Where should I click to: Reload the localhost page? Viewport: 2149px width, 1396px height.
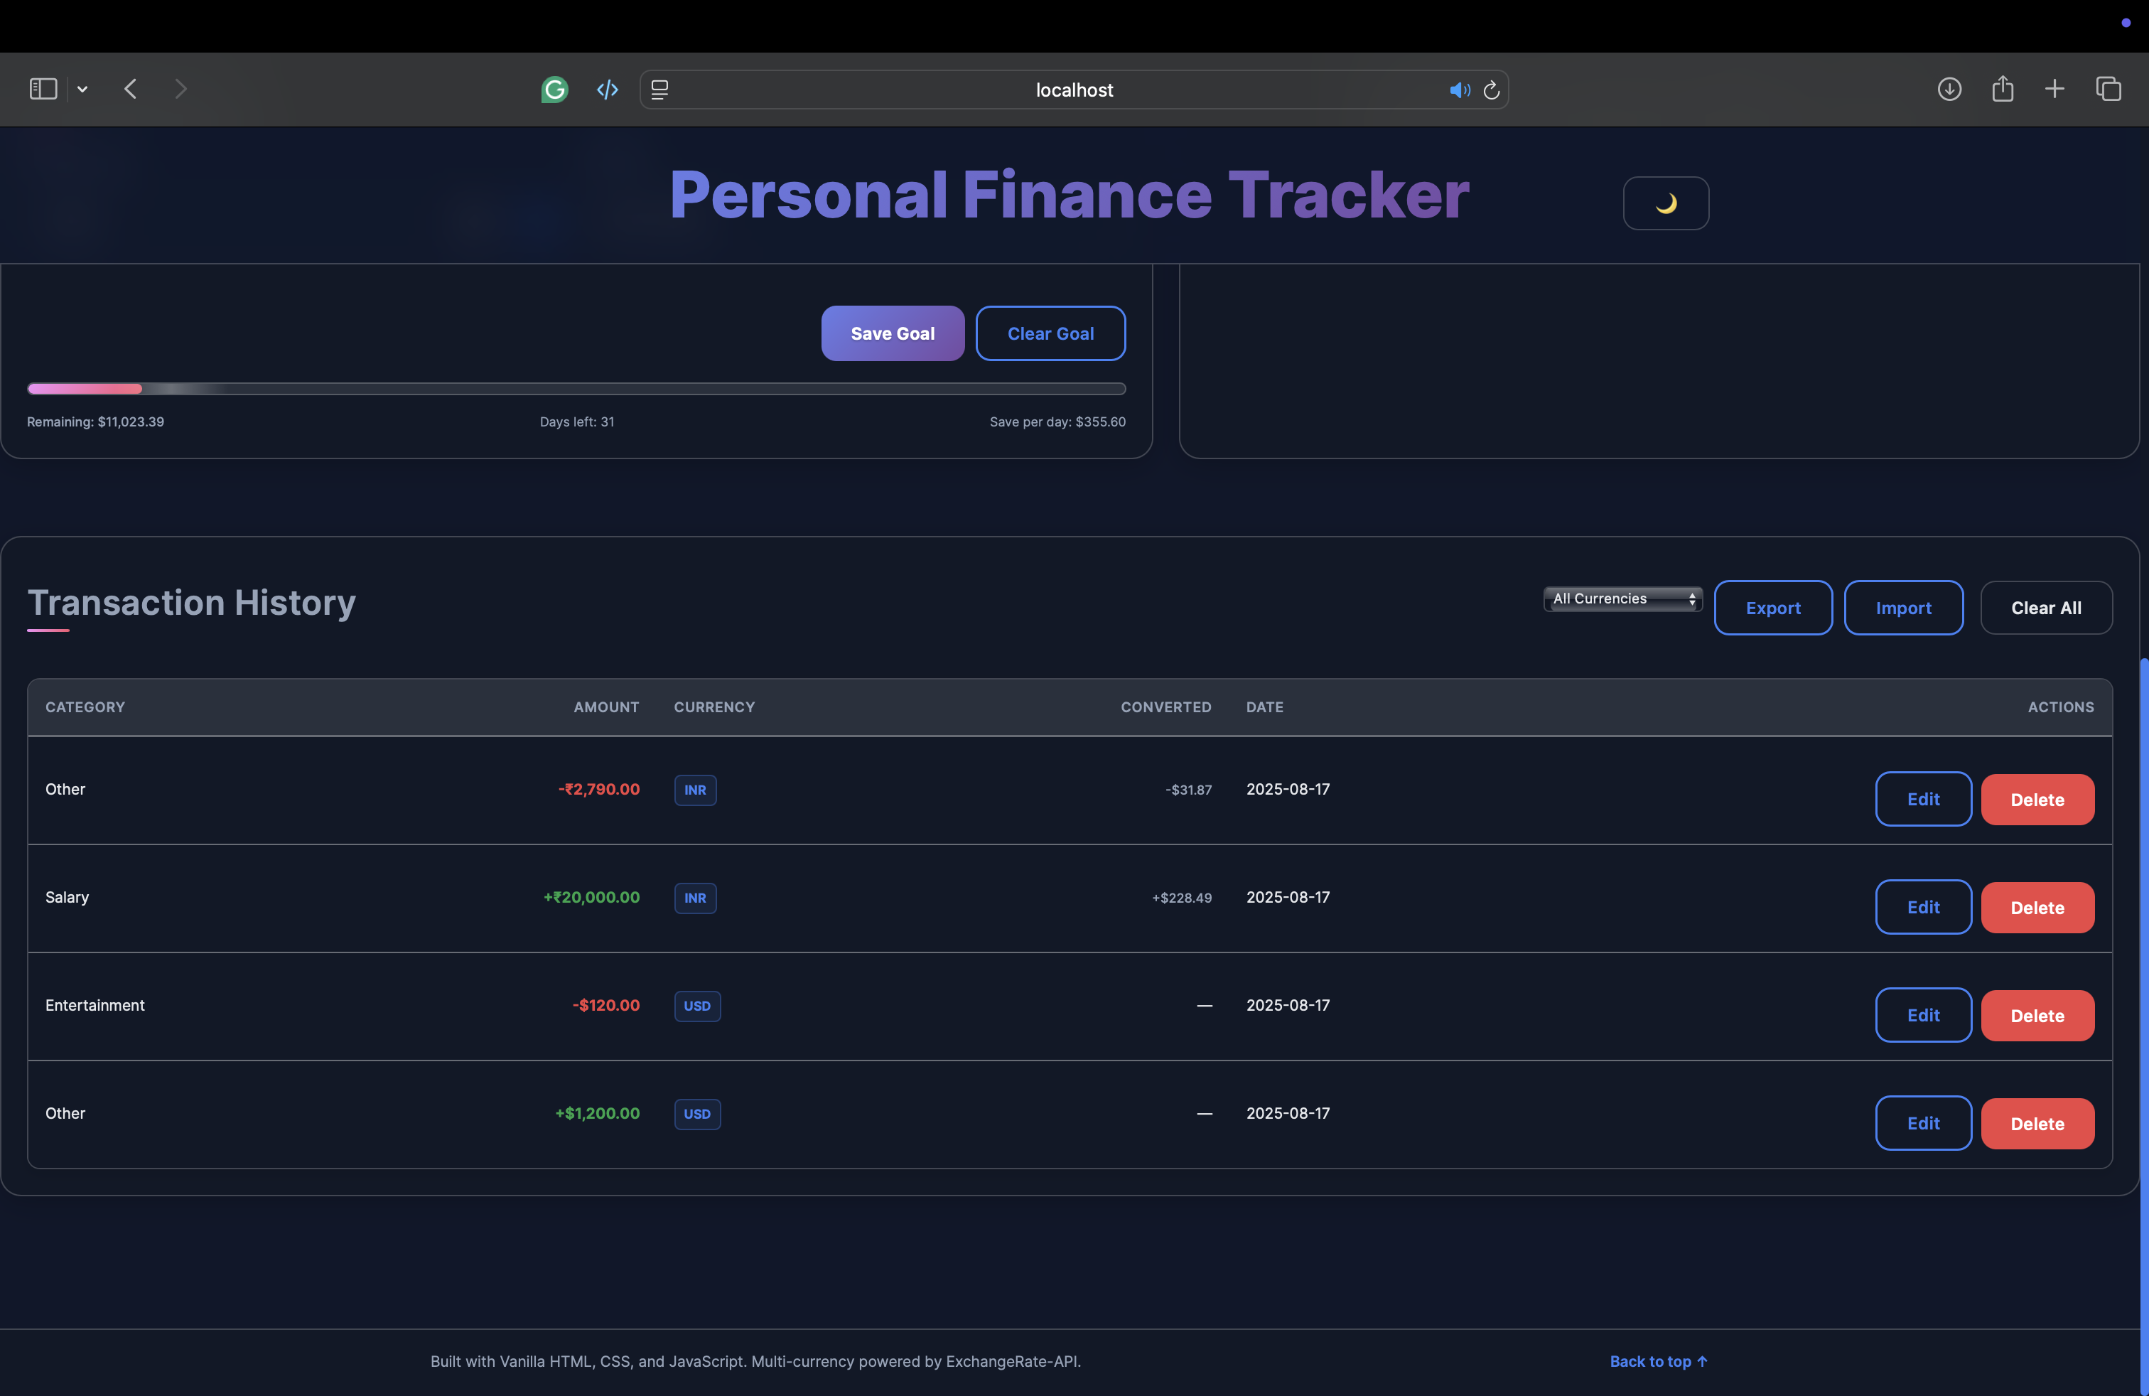click(x=1492, y=90)
